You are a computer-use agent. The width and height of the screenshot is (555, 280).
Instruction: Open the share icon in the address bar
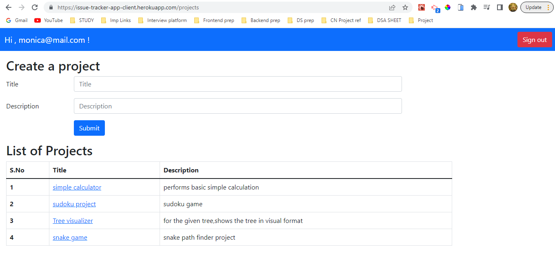392,7
